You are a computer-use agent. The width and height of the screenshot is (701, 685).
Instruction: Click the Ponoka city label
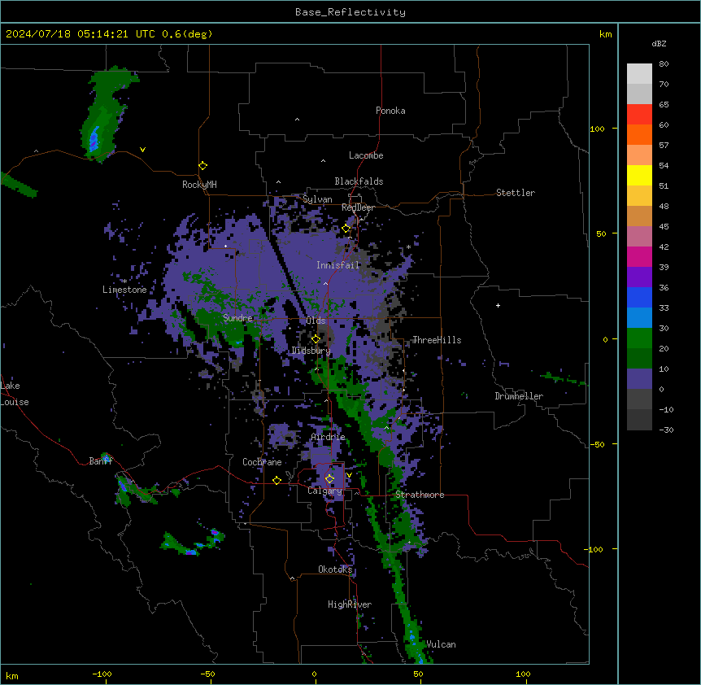(390, 111)
